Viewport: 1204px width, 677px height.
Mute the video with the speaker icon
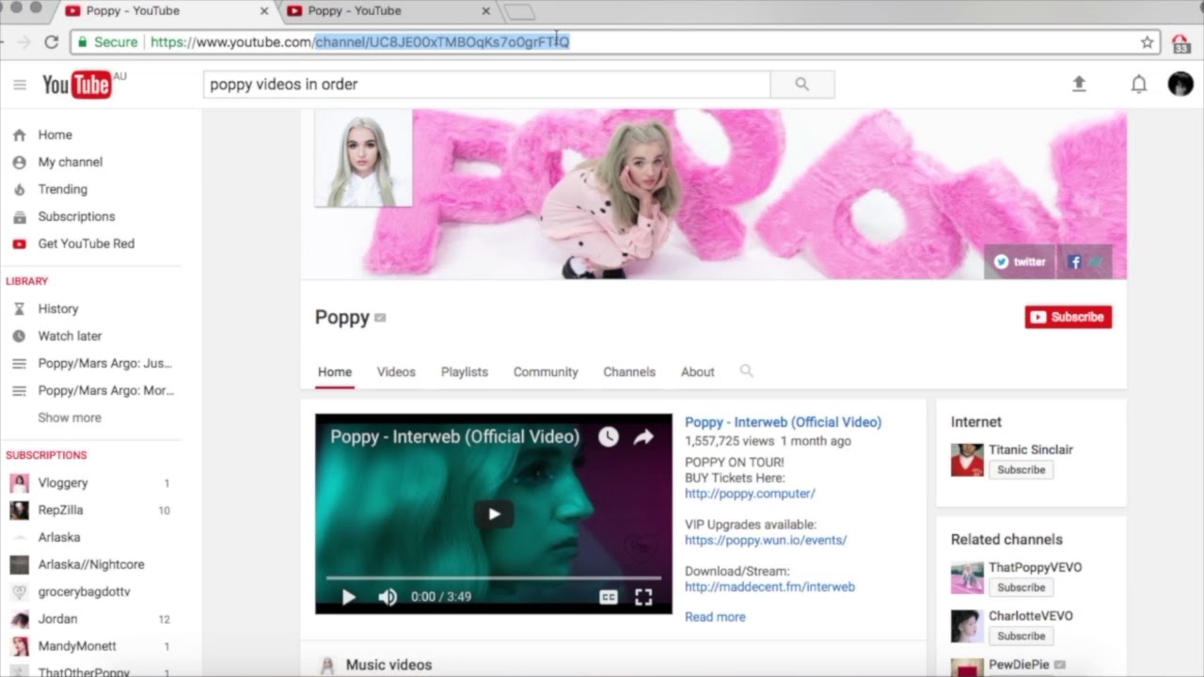[x=387, y=596]
